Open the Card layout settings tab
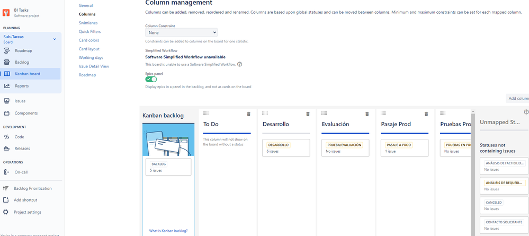 pos(89,49)
